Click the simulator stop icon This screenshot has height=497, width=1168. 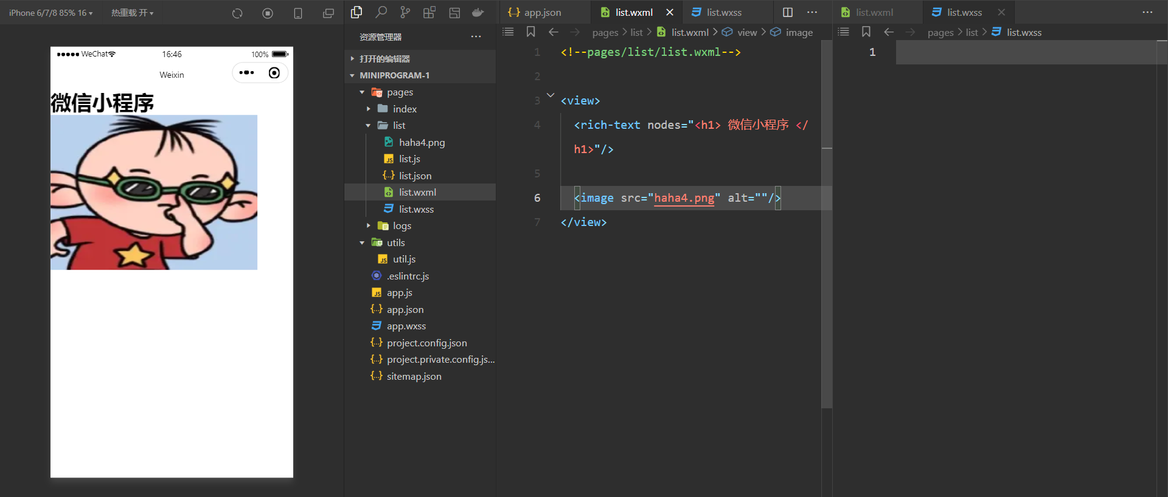pos(268,13)
